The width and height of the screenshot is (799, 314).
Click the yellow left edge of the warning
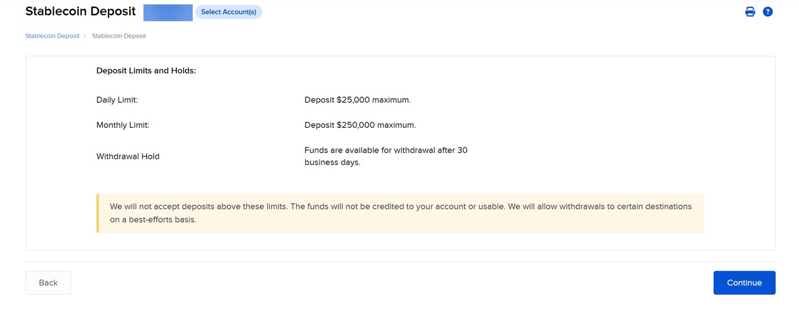point(98,213)
